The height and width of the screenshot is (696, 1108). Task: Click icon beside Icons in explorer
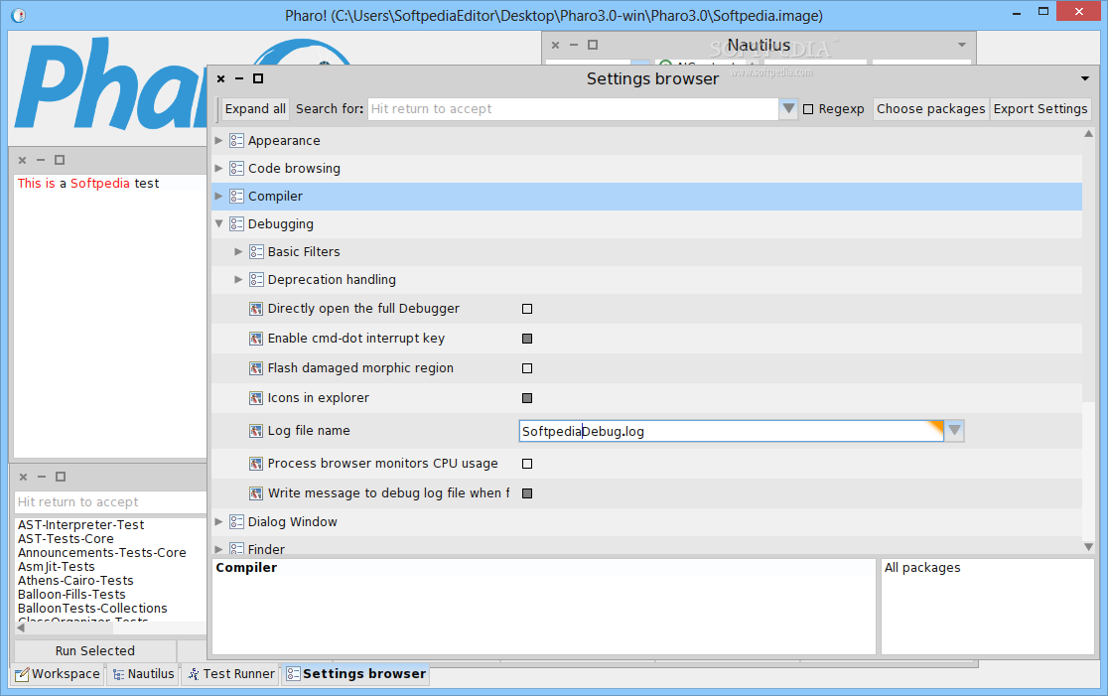pos(256,398)
